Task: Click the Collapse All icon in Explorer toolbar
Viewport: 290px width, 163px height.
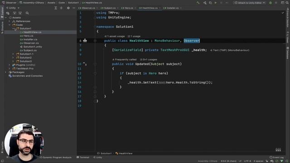Action: click(61, 8)
